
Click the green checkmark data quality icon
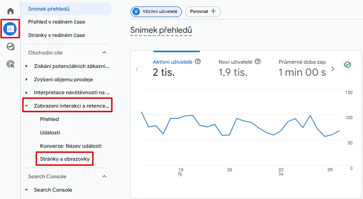tap(347, 65)
